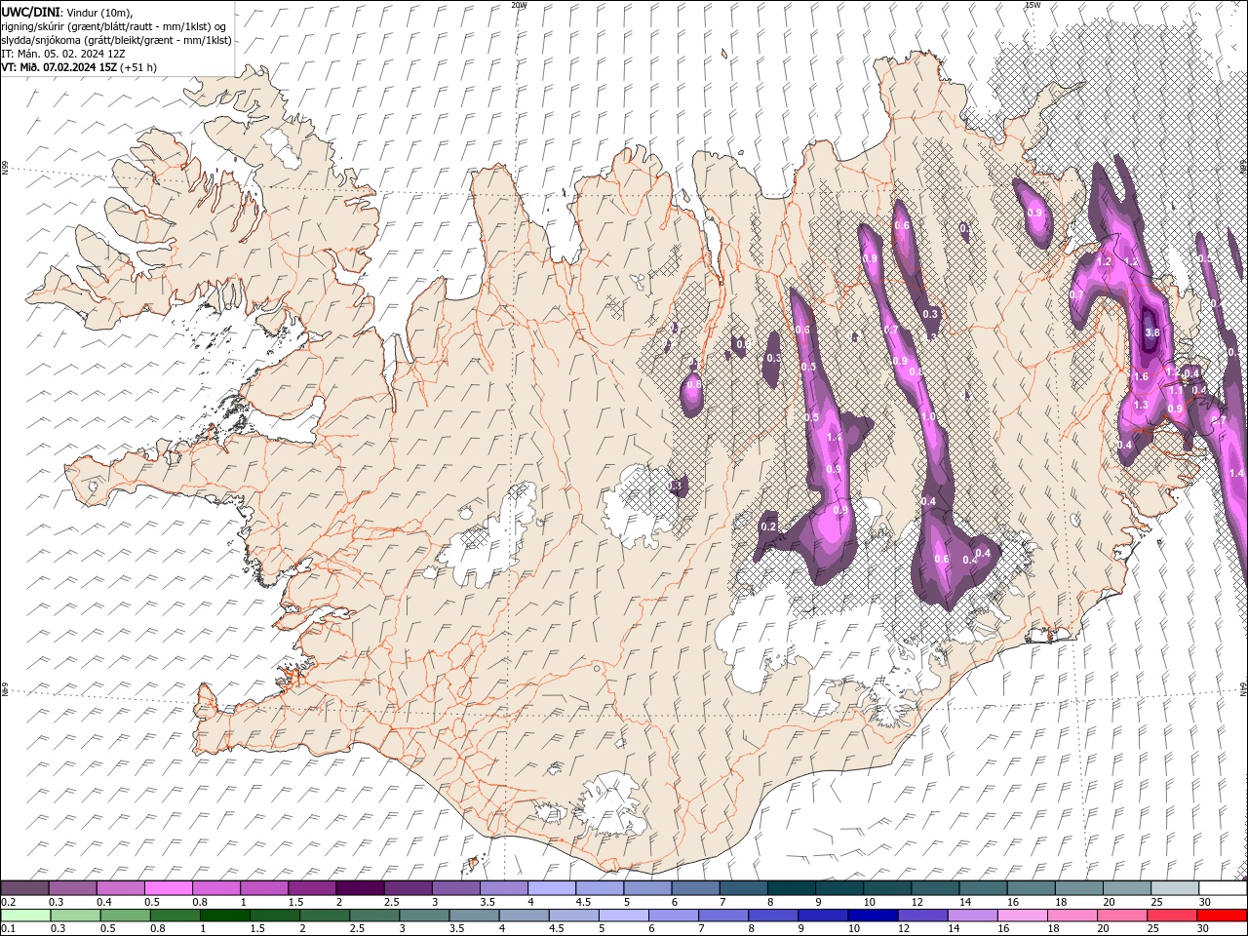The height and width of the screenshot is (936, 1248).
Task: Pick the 1.5 swatch in upper legend row
Action: (x=311, y=888)
